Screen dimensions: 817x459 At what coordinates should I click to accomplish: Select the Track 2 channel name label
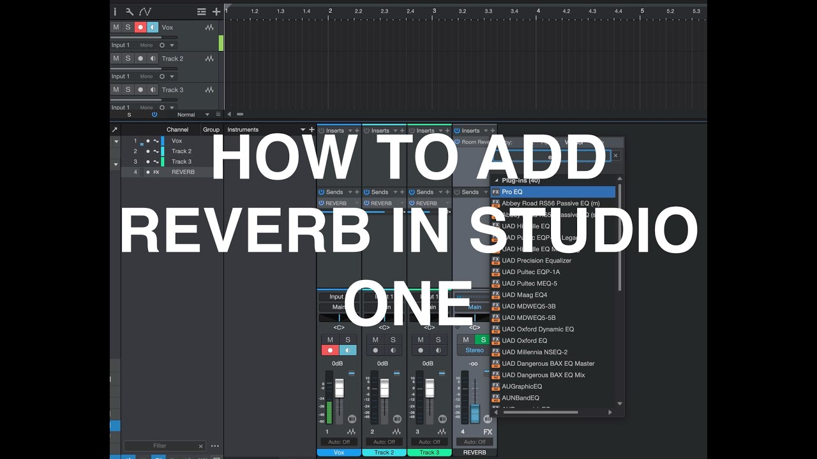(384, 453)
